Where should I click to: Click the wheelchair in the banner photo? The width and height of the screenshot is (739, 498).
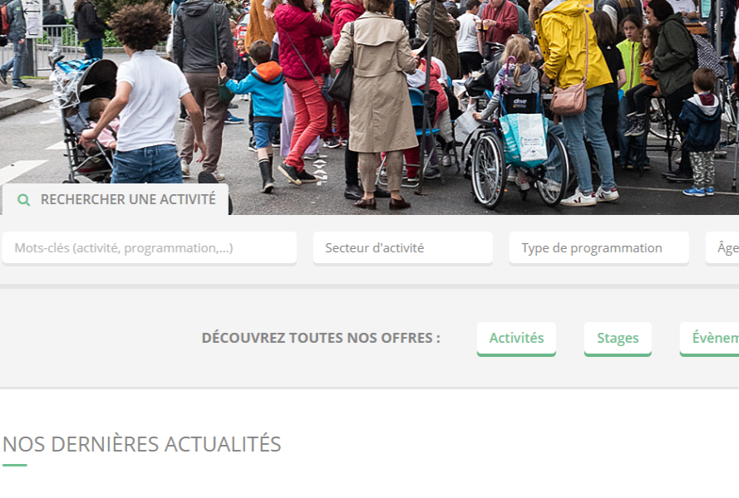point(518,150)
